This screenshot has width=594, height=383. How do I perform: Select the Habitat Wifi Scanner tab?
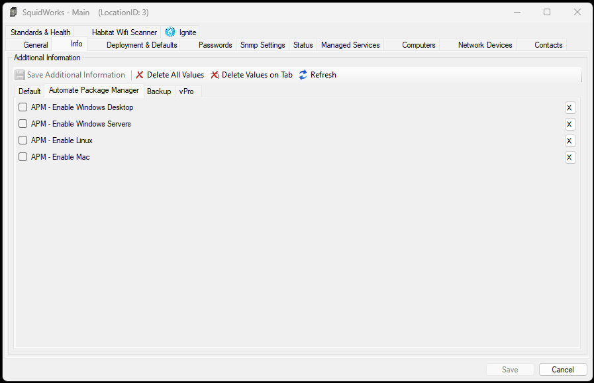124,32
